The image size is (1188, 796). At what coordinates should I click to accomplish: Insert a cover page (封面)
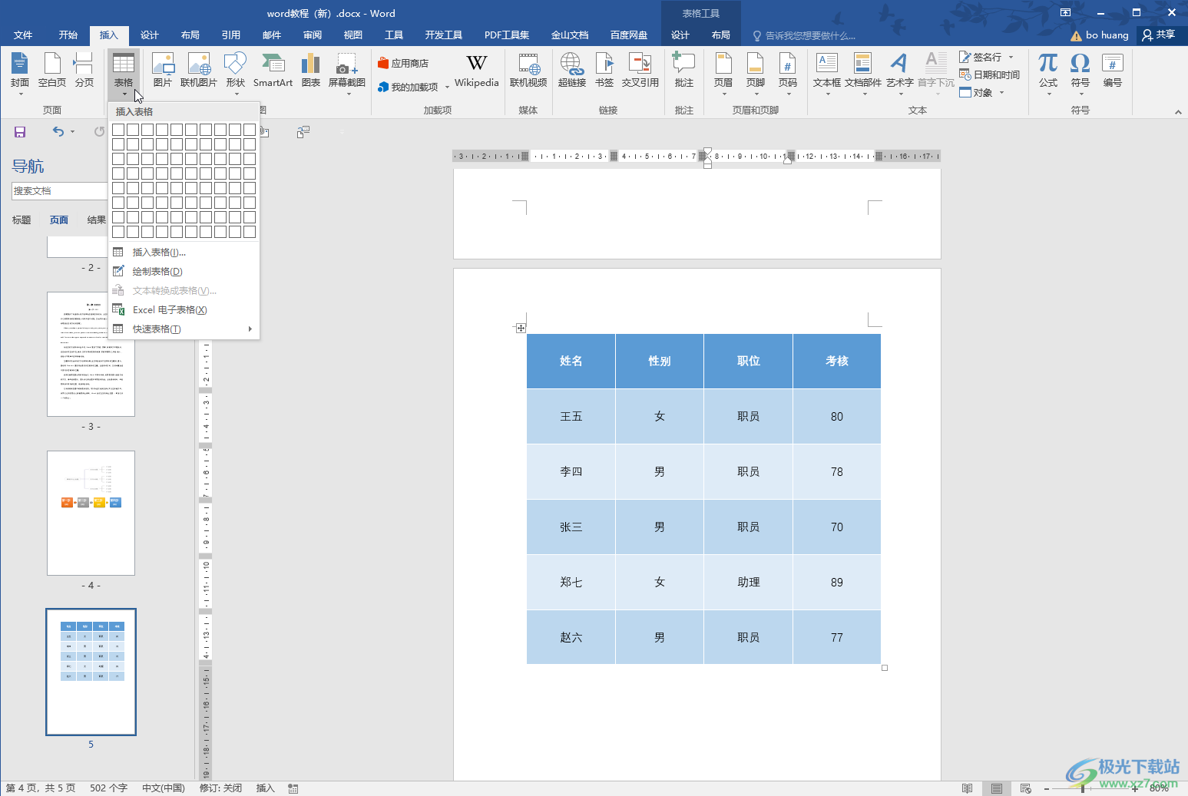[x=20, y=73]
